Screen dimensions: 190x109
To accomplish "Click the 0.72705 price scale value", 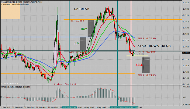I will click(186, 9).
